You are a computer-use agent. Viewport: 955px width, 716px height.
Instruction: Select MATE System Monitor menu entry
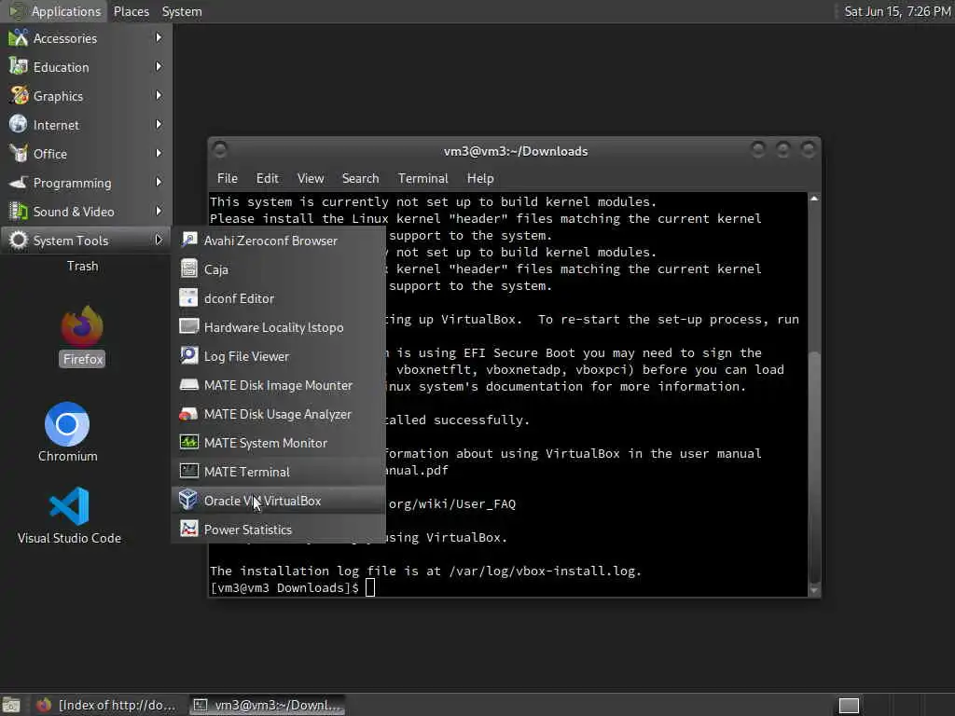(278, 443)
